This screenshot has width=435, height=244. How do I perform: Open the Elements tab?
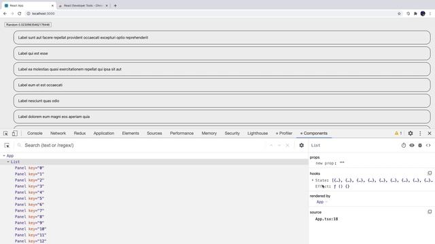[x=130, y=134]
